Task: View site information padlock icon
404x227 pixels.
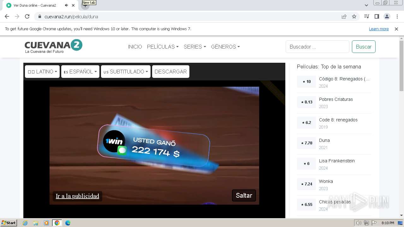Action: point(40,17)
